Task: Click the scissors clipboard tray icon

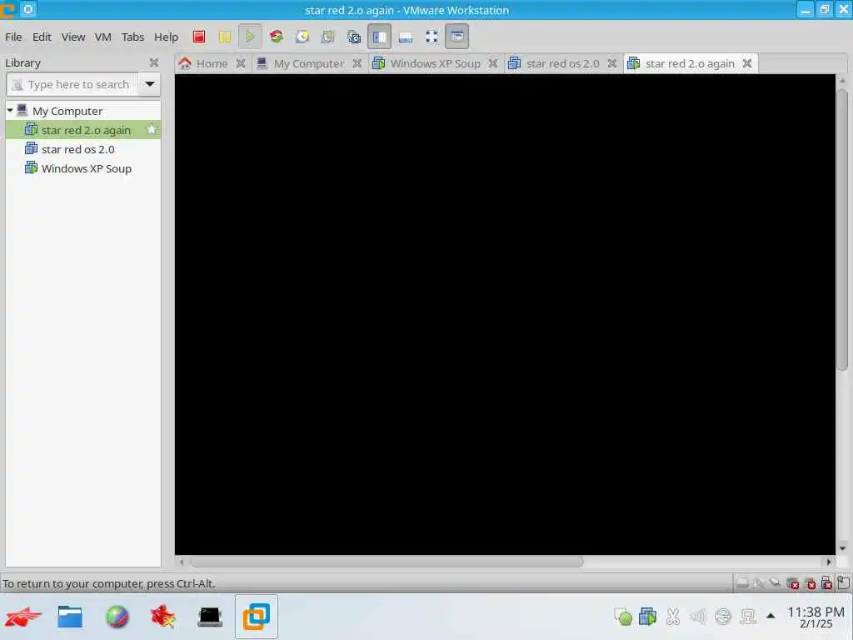Action: (x=673, y=617)
